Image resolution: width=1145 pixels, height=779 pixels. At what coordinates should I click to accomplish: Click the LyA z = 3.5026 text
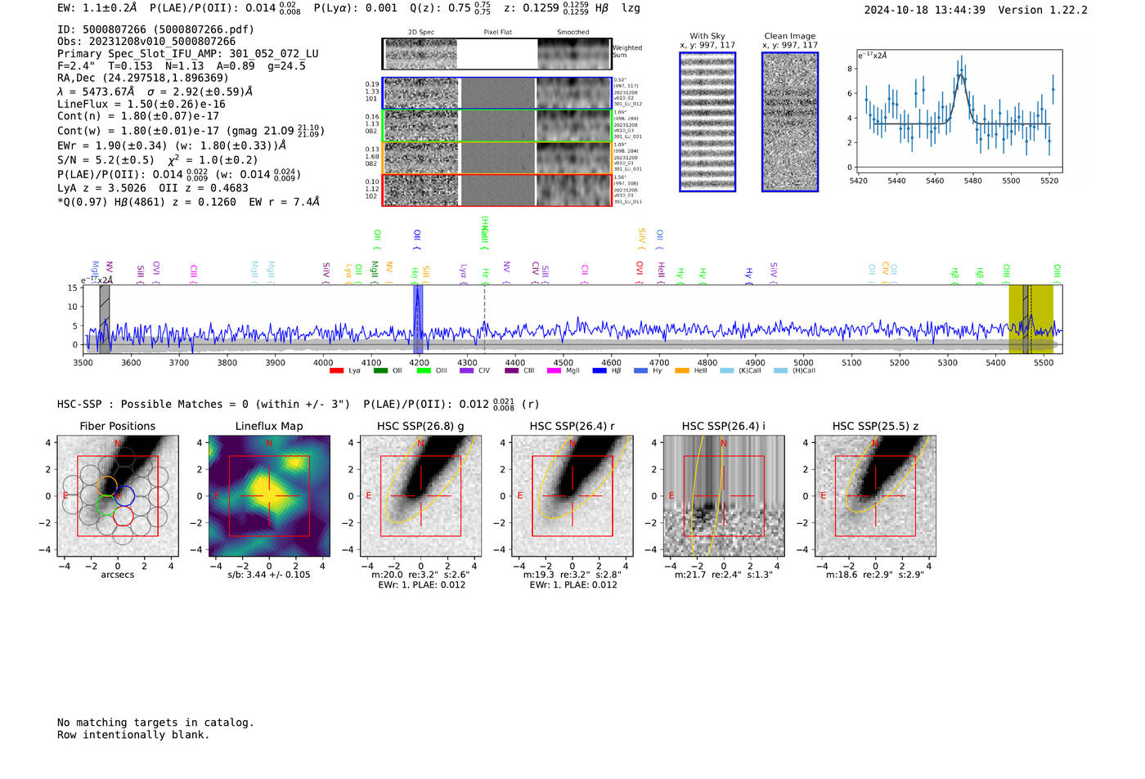point(98,188)
